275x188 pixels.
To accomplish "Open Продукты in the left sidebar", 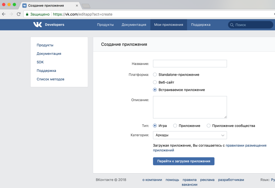I will click(45, 45).
